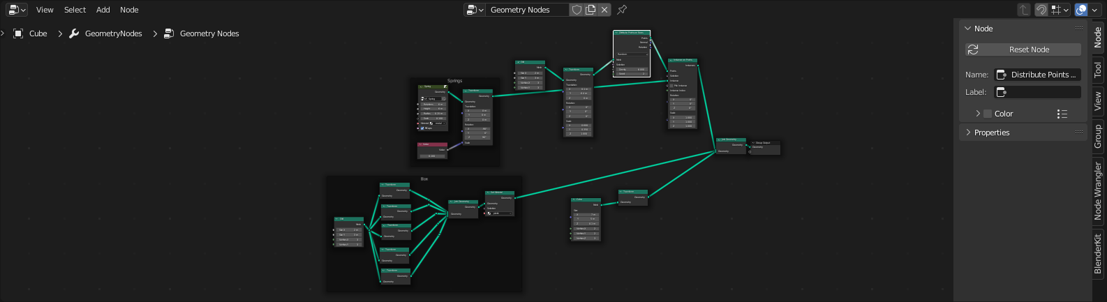
Task: Open the BlenderKit sidebar tab
Action: [x=1098, y=254]
